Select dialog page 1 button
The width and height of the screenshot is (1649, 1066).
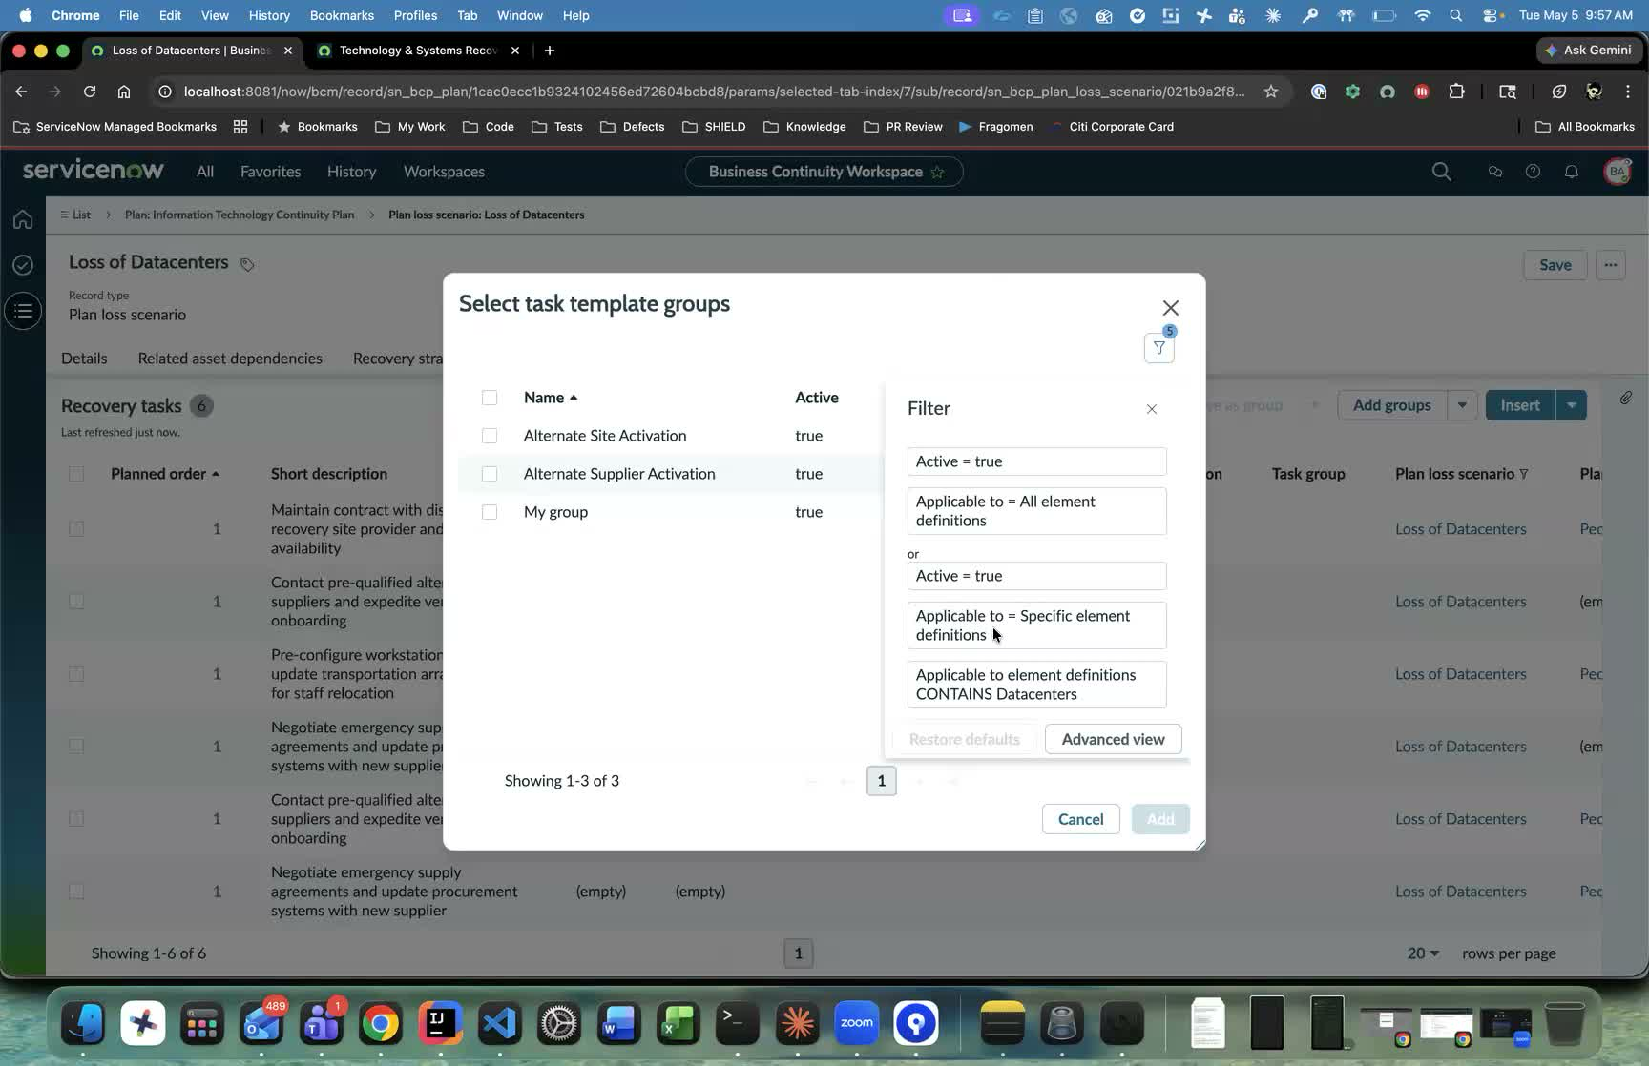click(881, 781)
